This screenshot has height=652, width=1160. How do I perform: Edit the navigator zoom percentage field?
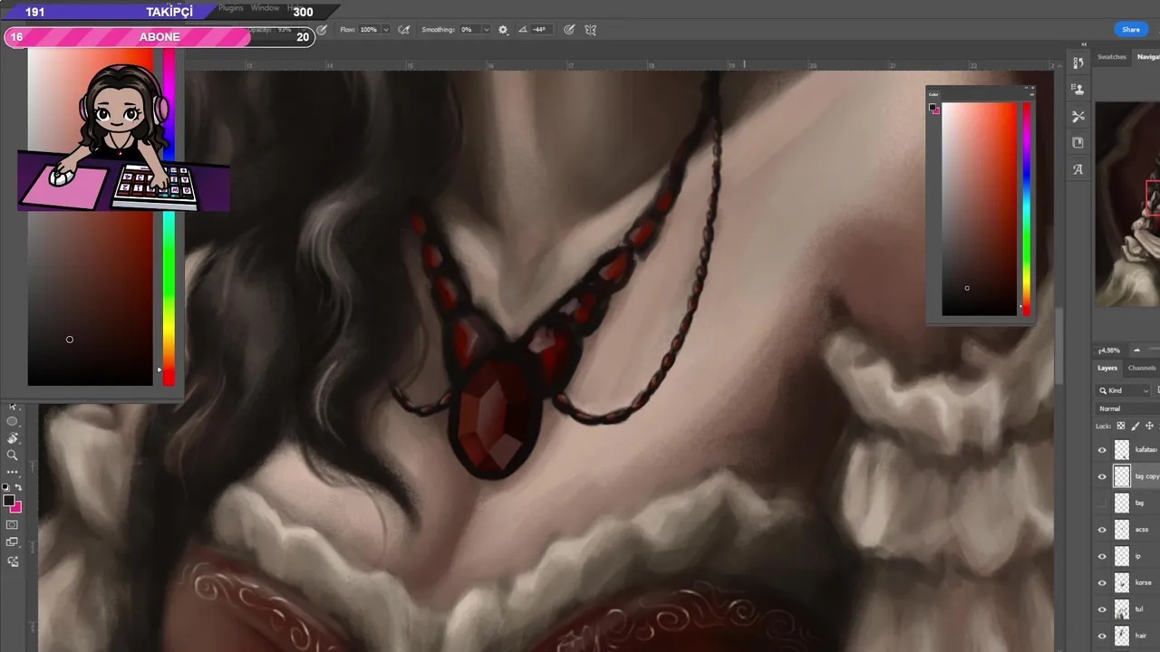tap(1109, 350)
